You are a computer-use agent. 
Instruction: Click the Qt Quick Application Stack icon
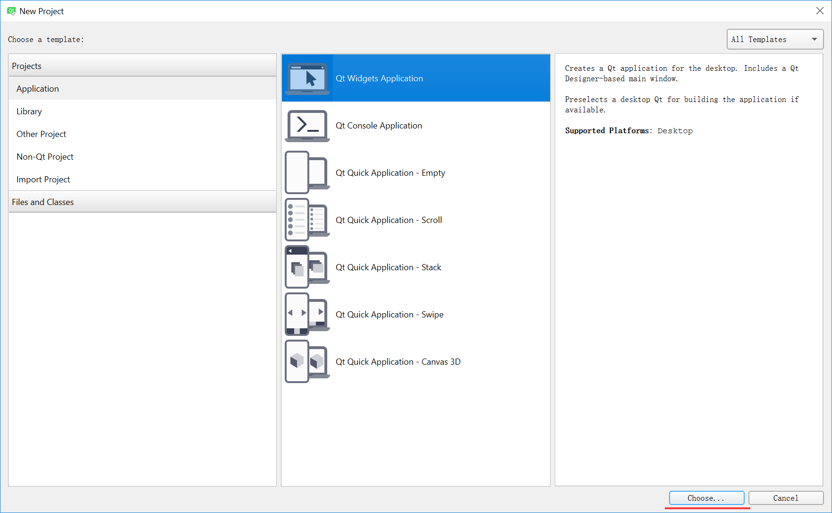[307, 267]
